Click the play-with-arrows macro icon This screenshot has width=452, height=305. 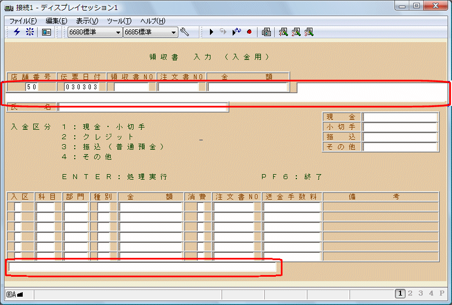(237, 32)
